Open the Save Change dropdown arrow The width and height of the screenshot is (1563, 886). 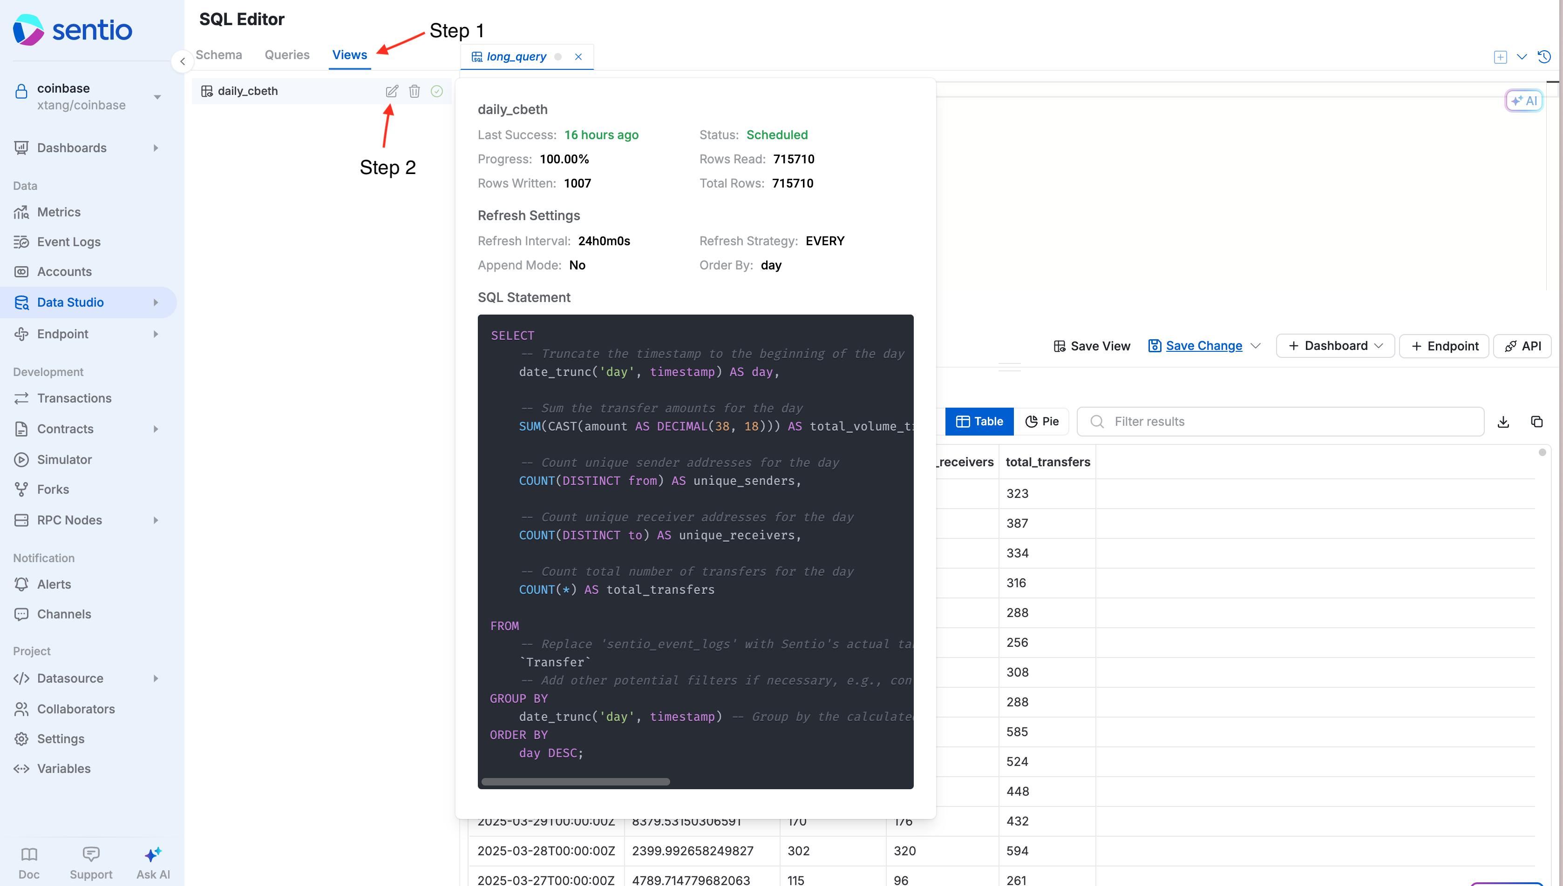click(1255, 346)
